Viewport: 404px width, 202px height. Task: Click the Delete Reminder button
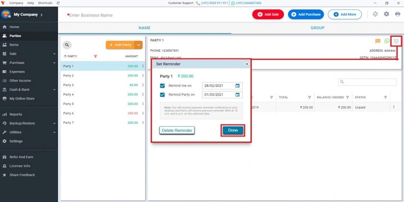(x=177, y=130)
